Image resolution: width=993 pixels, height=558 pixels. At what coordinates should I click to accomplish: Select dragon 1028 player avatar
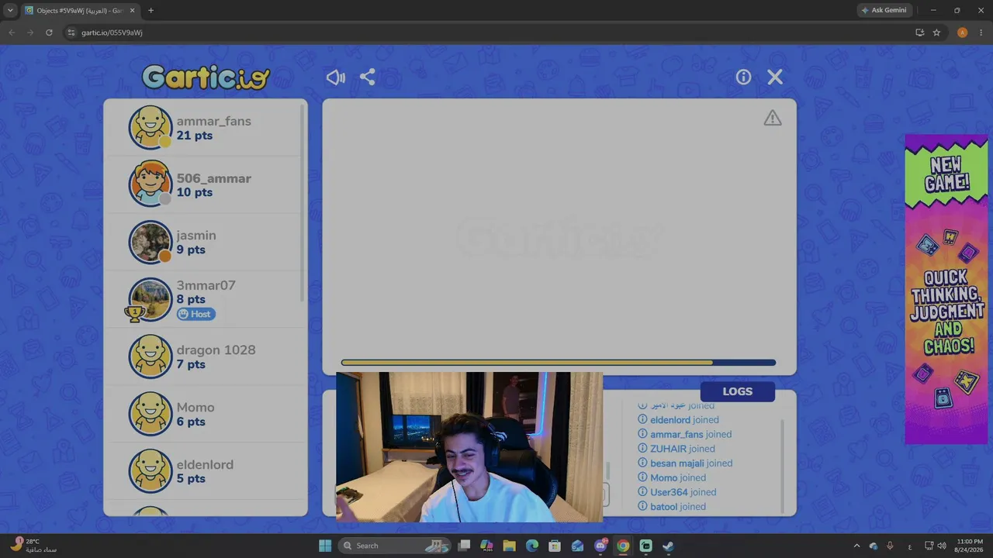(150, 356)
